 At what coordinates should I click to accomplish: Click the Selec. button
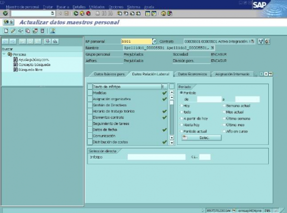pyautogui.click(x=201, y=138)
